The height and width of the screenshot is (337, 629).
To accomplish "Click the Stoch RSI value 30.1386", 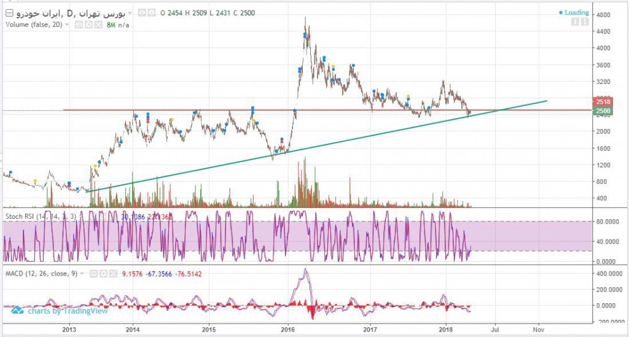I will pos(133,217).
